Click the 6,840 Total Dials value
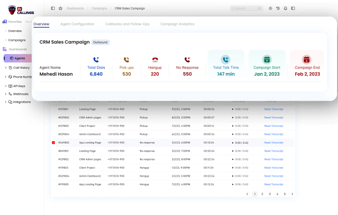This screenshot has width=338, height=215. pos(96,74)
